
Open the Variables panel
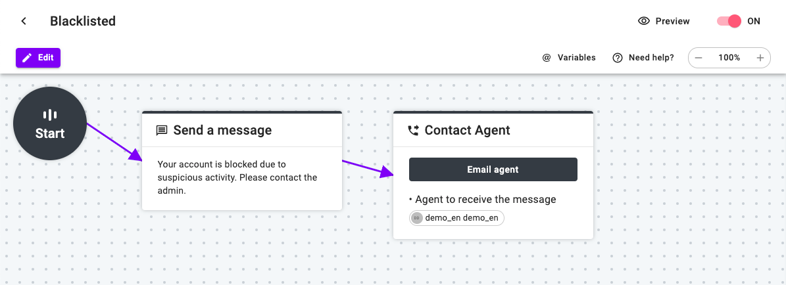569,58
